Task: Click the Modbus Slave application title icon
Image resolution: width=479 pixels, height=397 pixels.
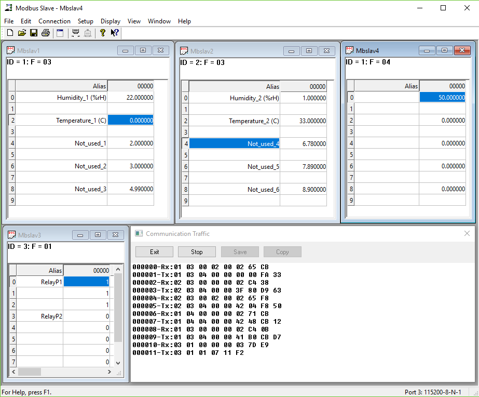Action: (x=8, y=8)
